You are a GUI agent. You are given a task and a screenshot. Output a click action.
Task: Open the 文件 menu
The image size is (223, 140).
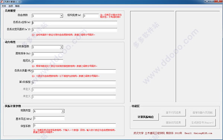4,6
